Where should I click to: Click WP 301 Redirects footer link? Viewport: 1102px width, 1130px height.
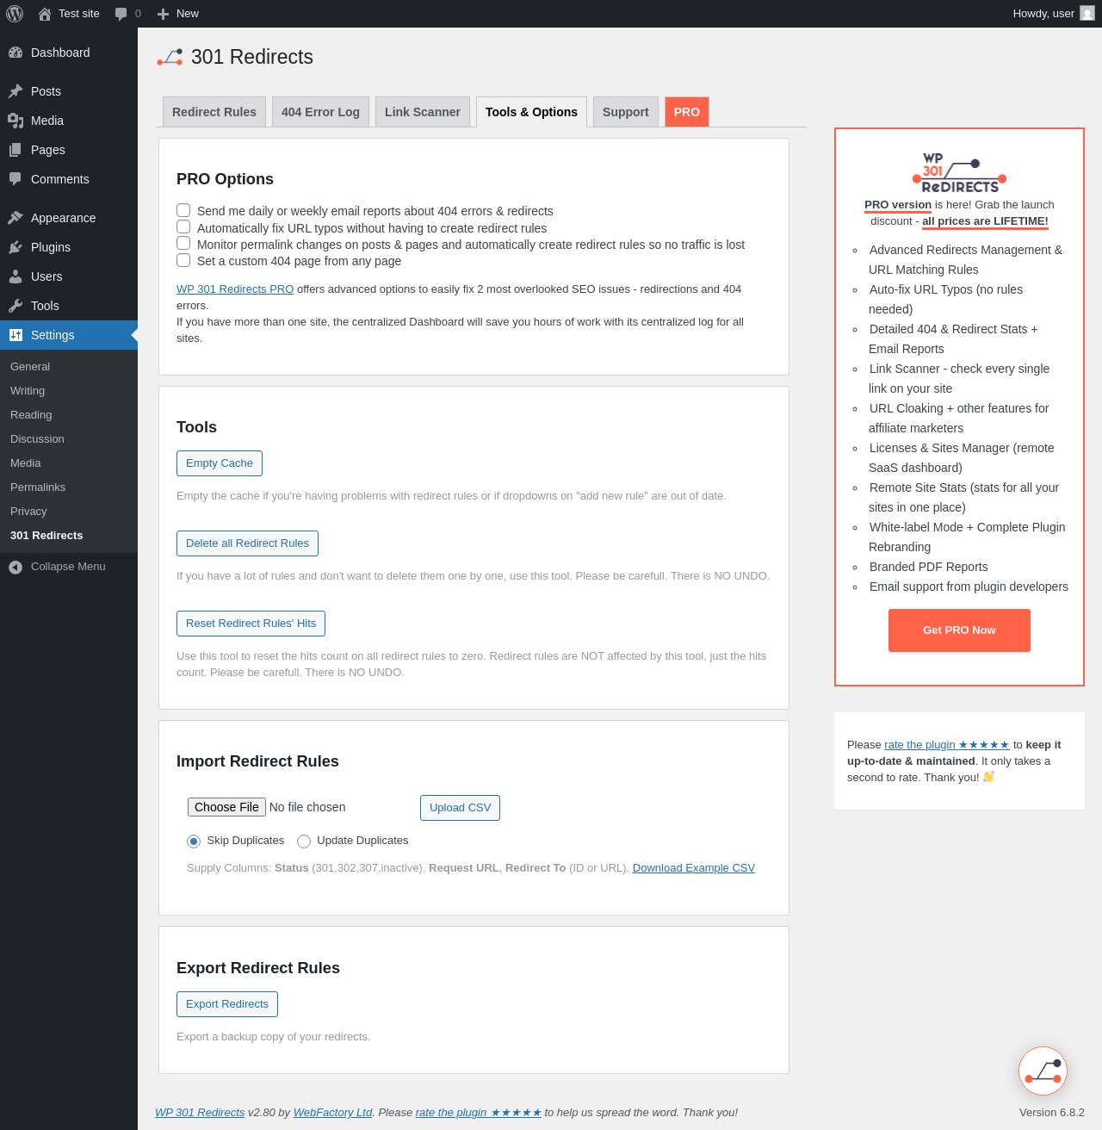(200, 1113)
